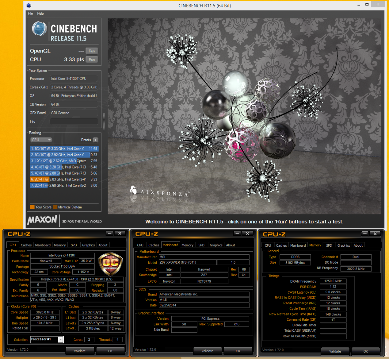Select the orange 2C/4T @ 3.03 GHz ranking row
Image resolution: width=389 pixels, height=359 pixels.
pyautogui.click(x=64, y=179)
